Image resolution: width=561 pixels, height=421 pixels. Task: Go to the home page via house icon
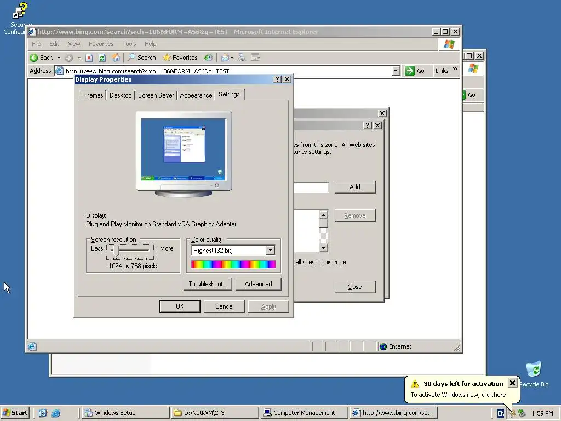116,58
